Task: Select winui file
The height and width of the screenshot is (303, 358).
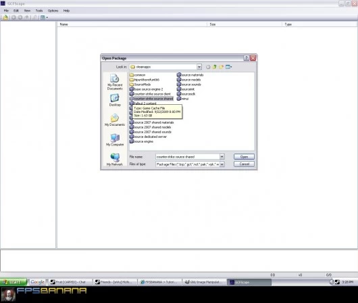Action: coord(183,99)
